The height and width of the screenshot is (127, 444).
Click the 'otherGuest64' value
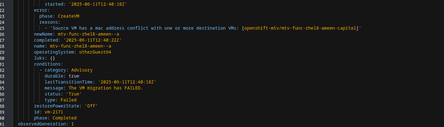[x=95, y=52]
